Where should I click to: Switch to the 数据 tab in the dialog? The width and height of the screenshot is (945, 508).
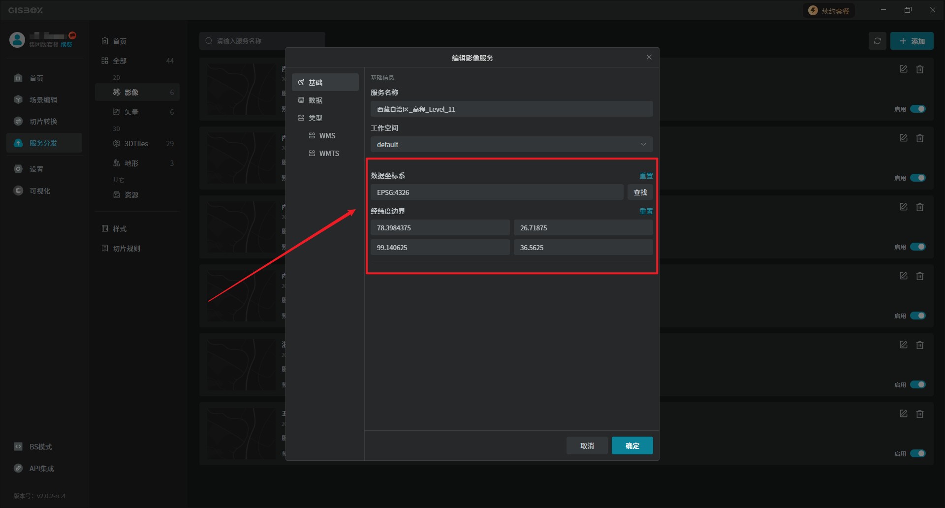[315, 100]
